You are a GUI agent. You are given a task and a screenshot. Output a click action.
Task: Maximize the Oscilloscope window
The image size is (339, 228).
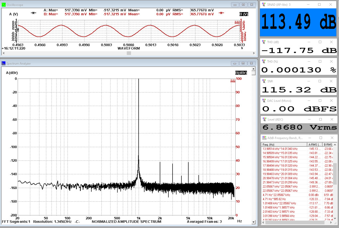243,5
